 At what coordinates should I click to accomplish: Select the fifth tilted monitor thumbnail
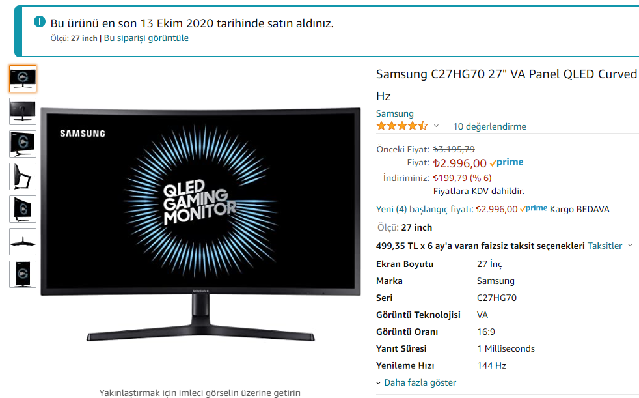click(23, 209)
